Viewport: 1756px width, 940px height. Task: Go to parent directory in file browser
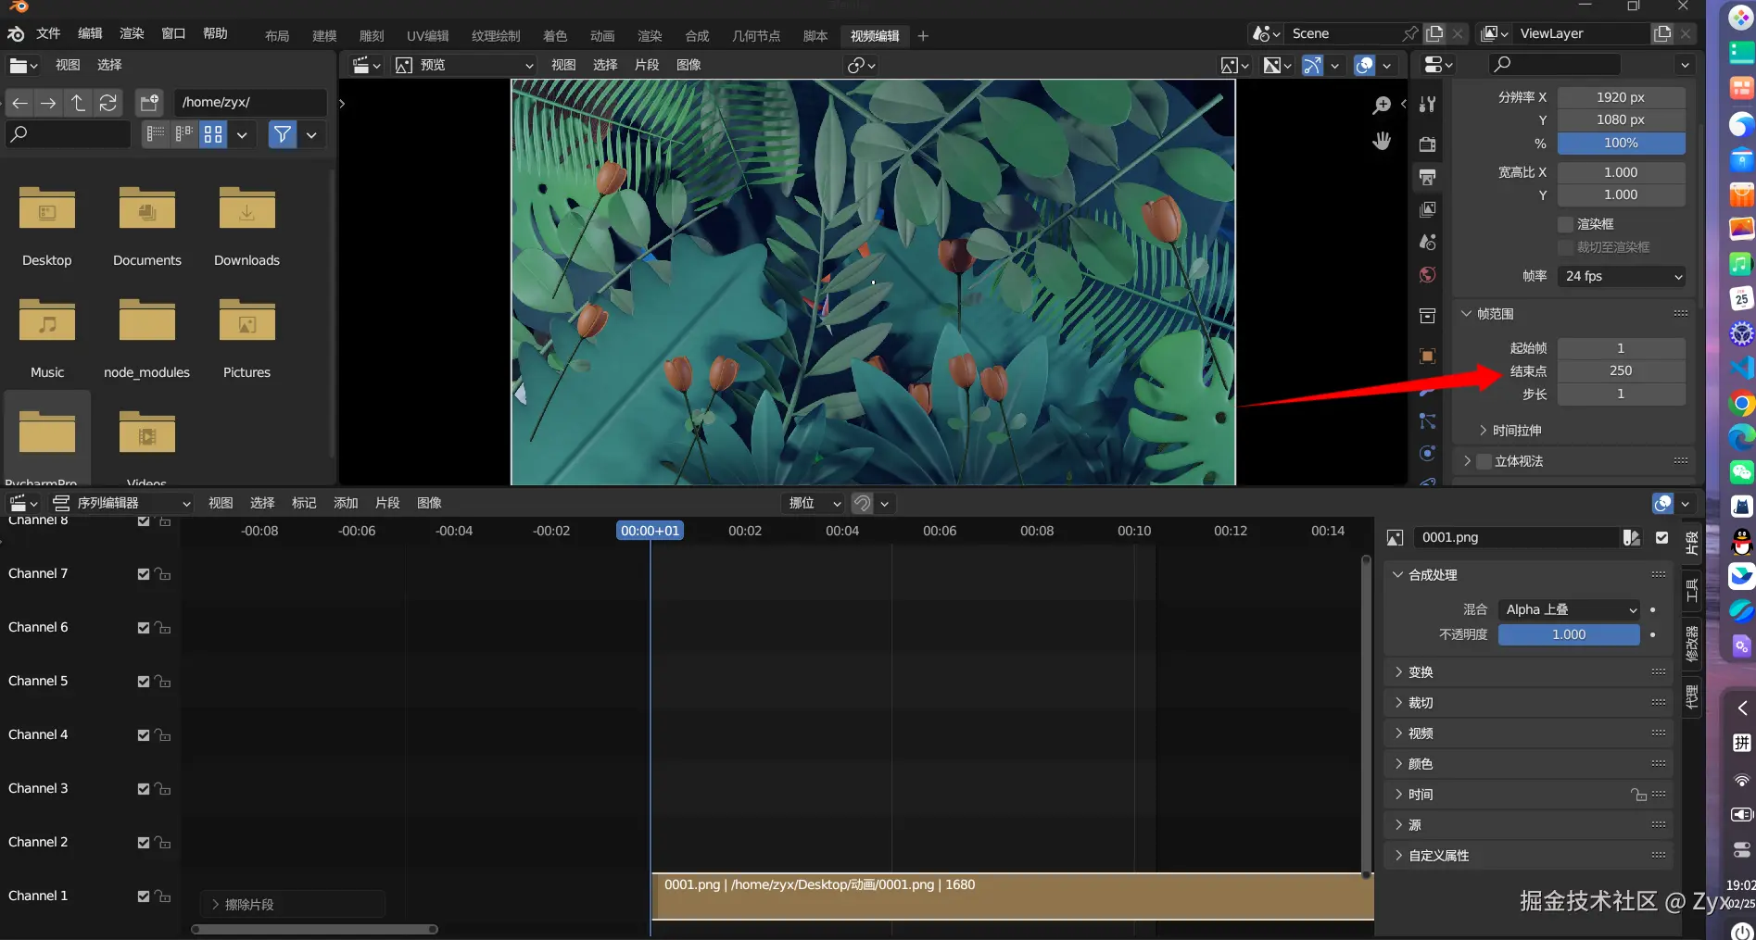point(79,103)
